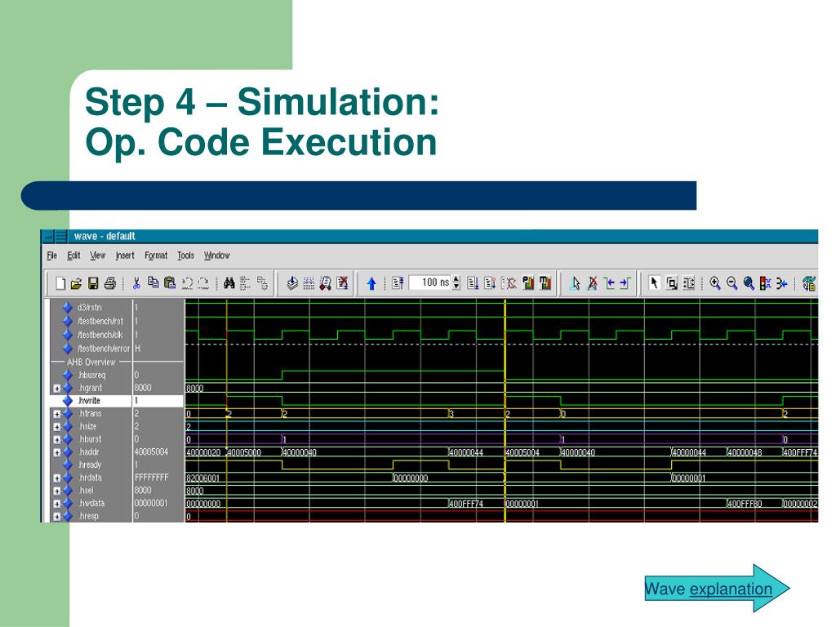Click the hrdata value FFFFFFFF
The image size is (836, 627).
point(151,478)
